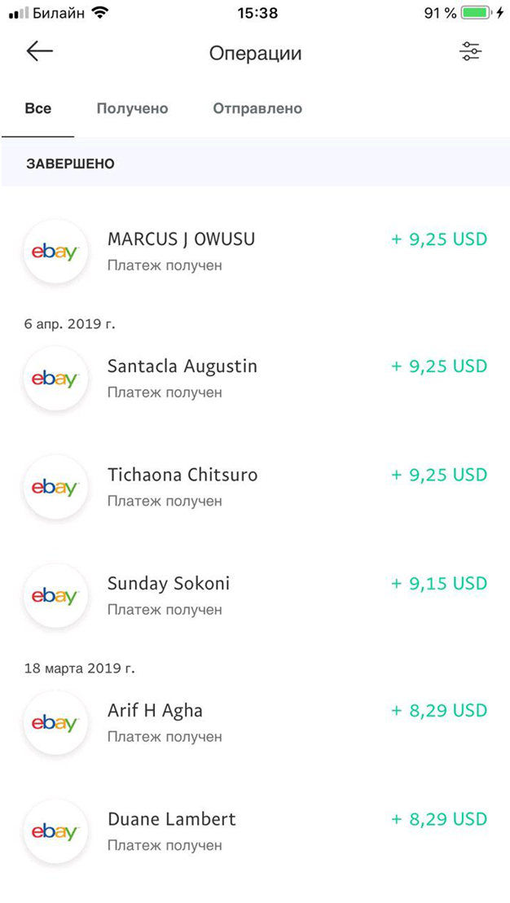Switch to the Получено tab

coord(132,108)
